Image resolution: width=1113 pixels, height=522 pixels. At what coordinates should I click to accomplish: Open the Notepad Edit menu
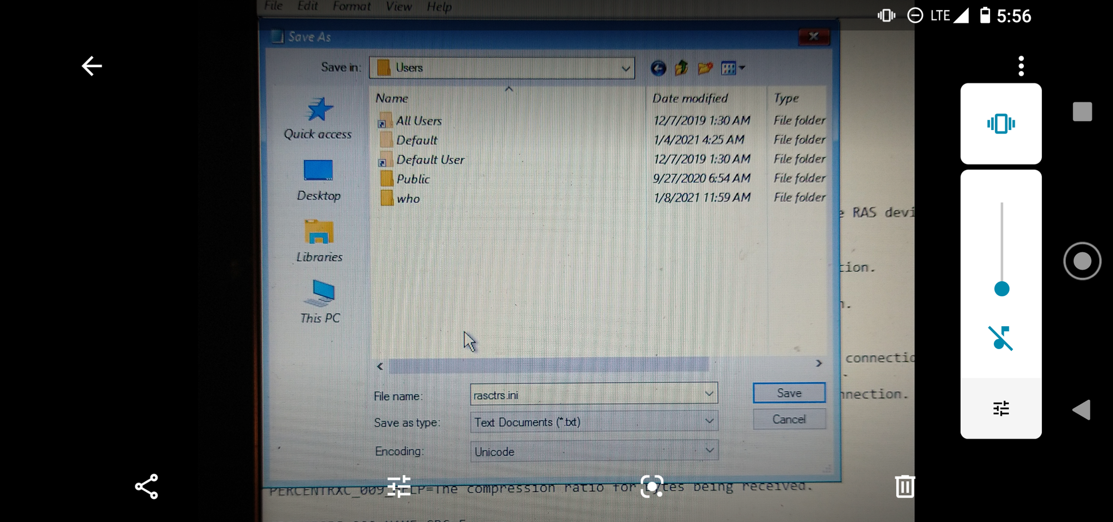coord(307,6)
